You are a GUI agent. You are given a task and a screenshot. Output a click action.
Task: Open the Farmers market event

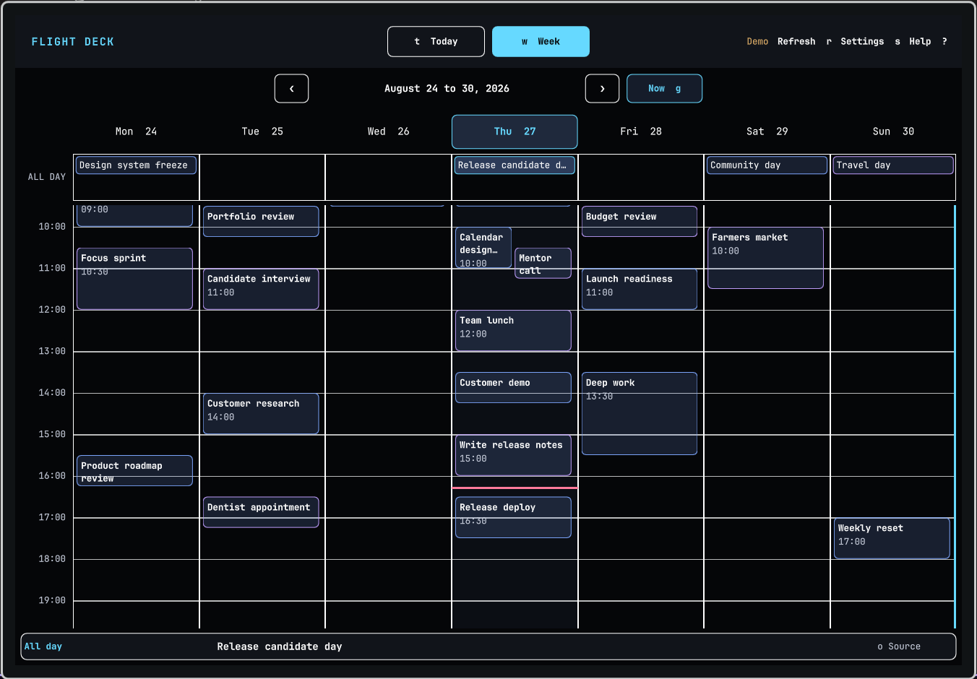click(x=765, y=258)
